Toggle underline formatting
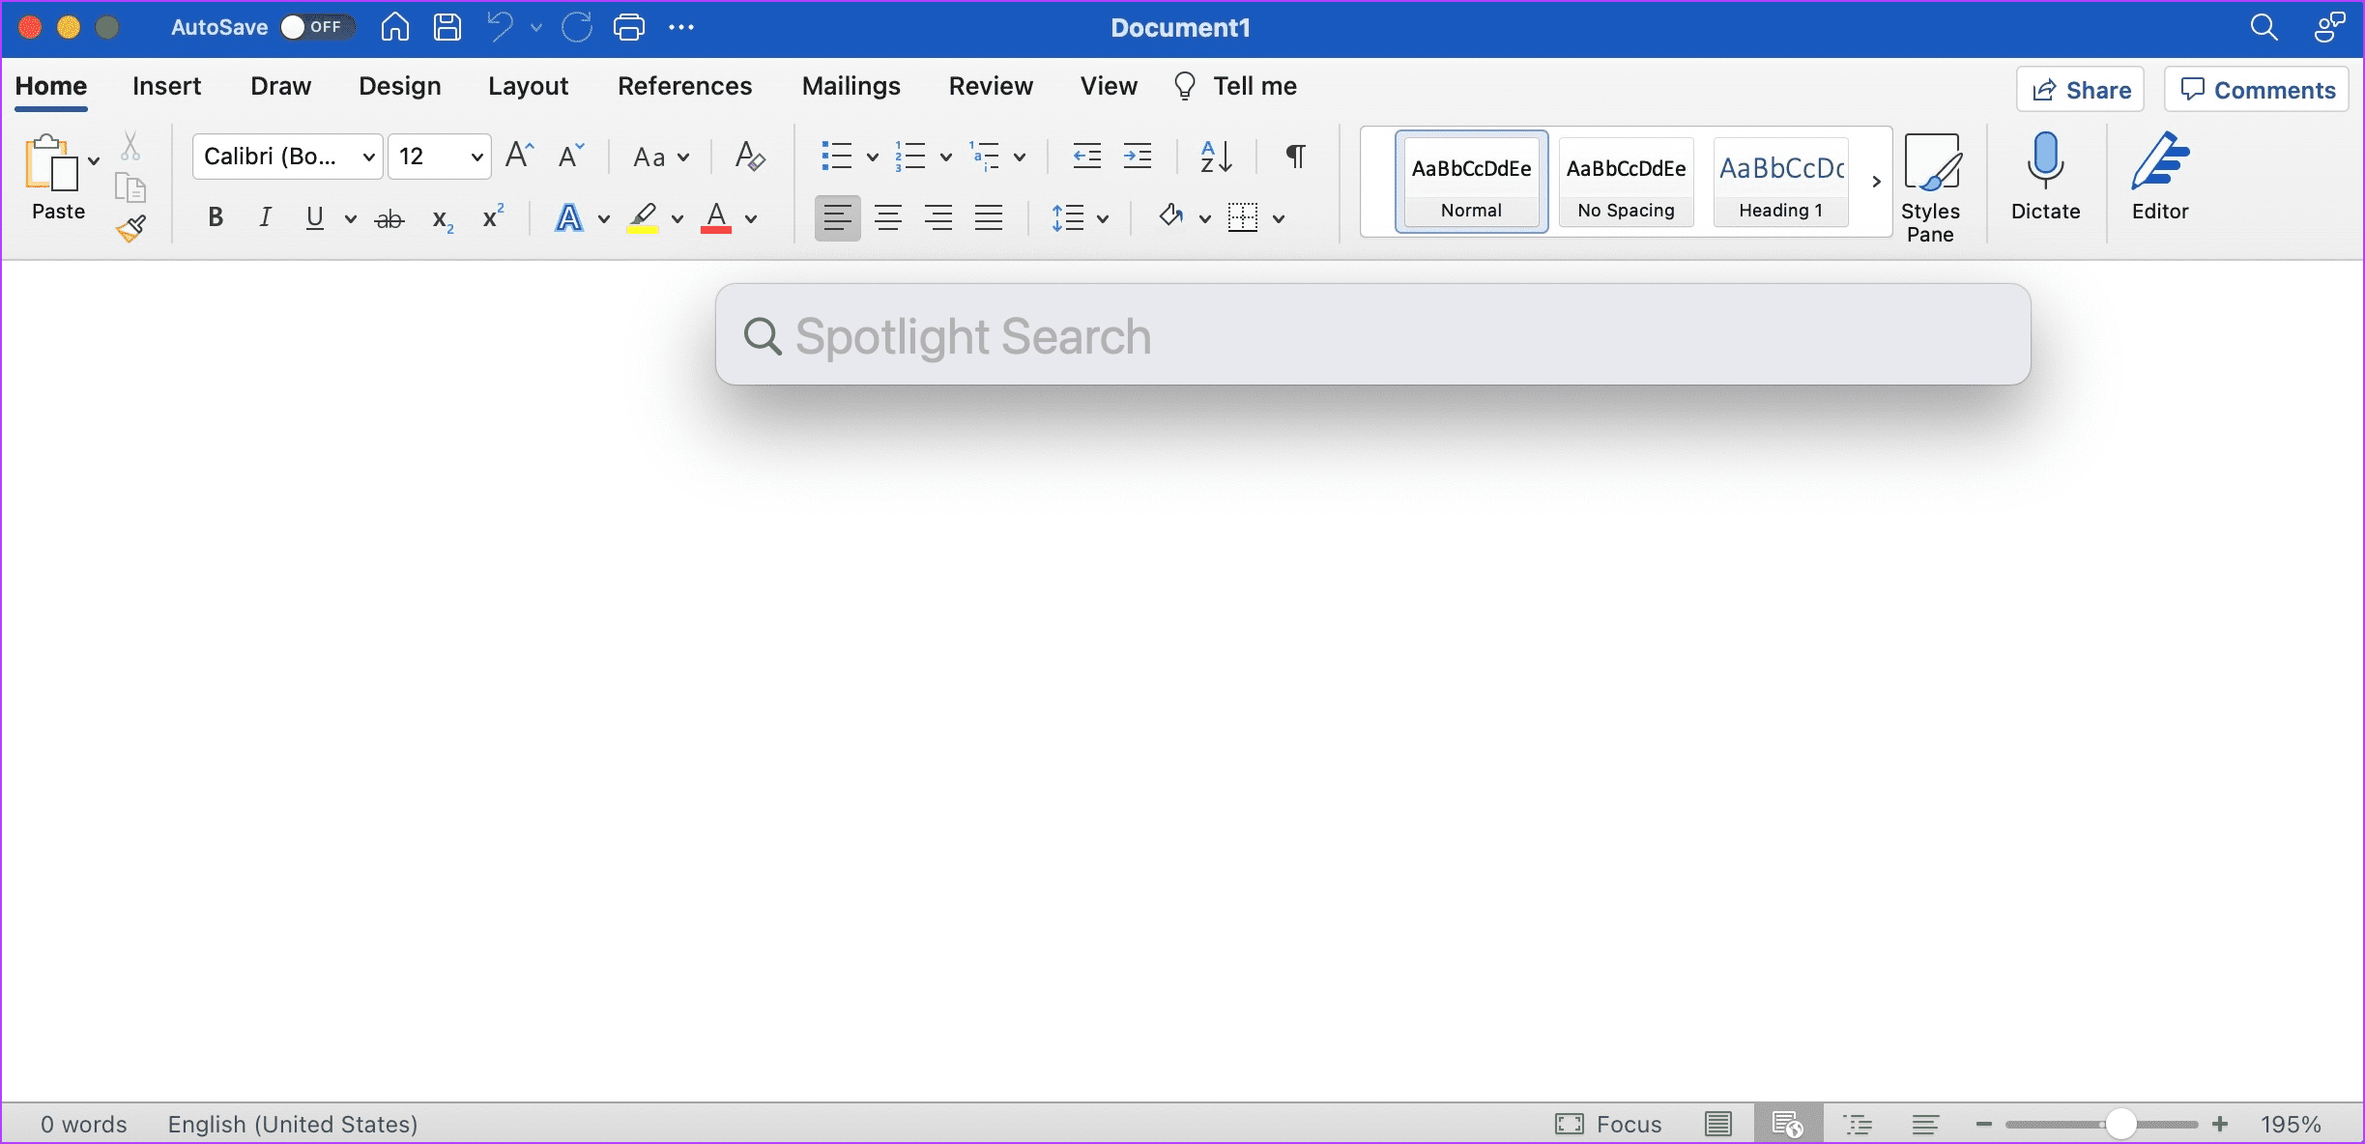The image size is (2365, 1144). tap(314, 217)
